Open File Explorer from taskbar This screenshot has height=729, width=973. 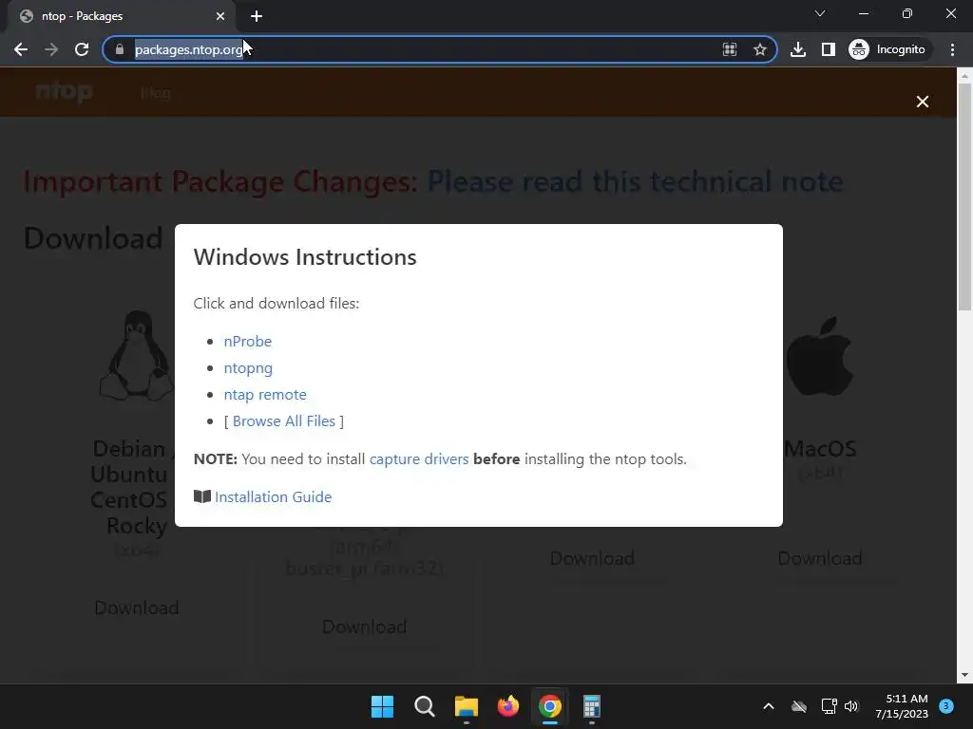[x=466, y=706]
